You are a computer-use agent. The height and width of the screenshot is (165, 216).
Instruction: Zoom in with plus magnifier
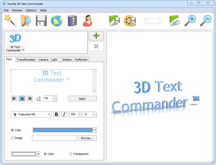tap(190, 21)
